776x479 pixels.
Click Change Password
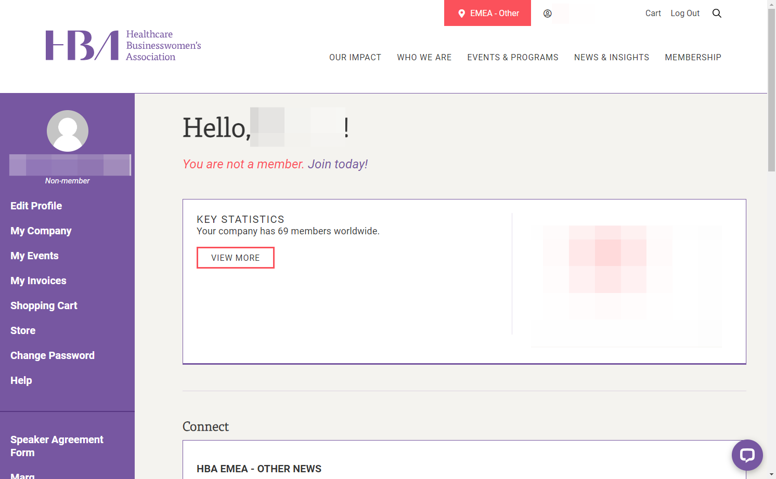pos(52,355)
